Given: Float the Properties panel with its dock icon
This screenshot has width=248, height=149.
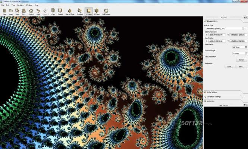Looking at the screenshot, I should 245,18.
